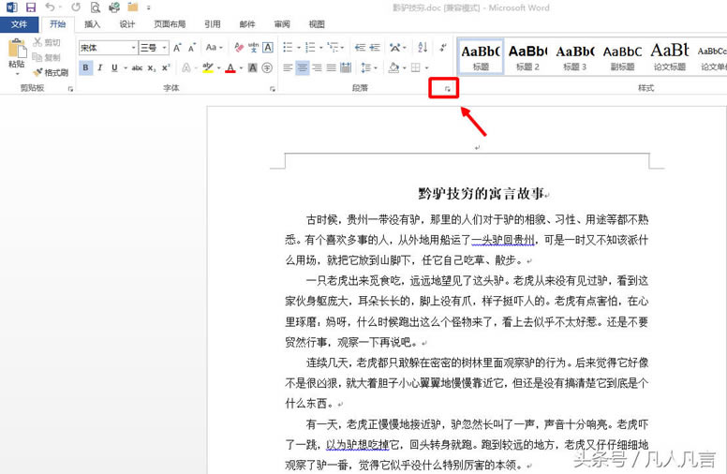Click the red font color button

tap(230, 67)
